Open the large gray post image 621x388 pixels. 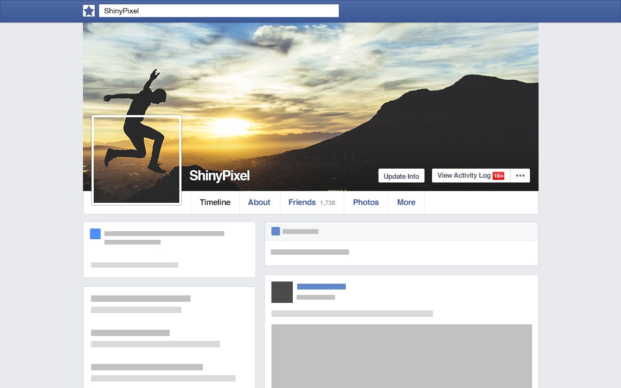[x=402, y=356]
